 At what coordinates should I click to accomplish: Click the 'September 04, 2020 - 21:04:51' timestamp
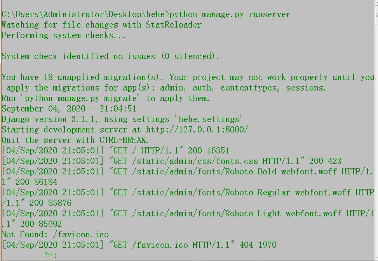coord(69,109)
